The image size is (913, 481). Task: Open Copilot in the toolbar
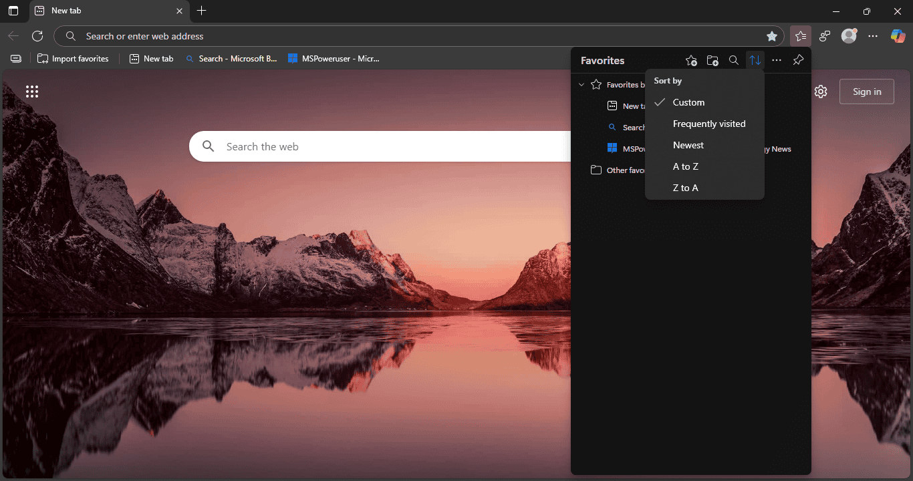click(x=898, y=36)
